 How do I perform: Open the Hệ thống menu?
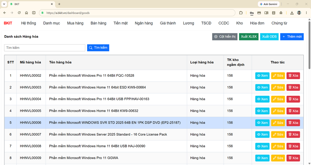point(29,23)
